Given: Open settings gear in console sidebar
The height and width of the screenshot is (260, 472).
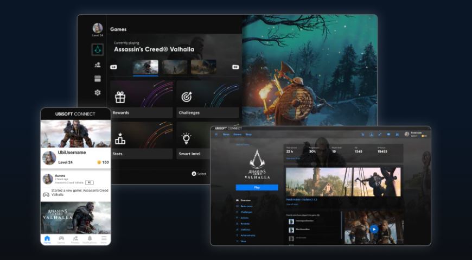Looking at the screenshot, I should click(x=98, y=93).
